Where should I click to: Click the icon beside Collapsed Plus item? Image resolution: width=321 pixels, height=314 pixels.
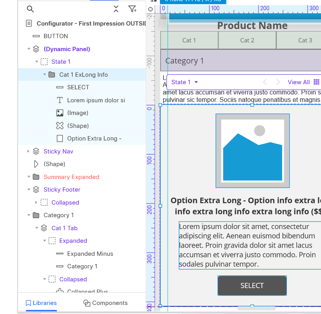pos(60,290)
